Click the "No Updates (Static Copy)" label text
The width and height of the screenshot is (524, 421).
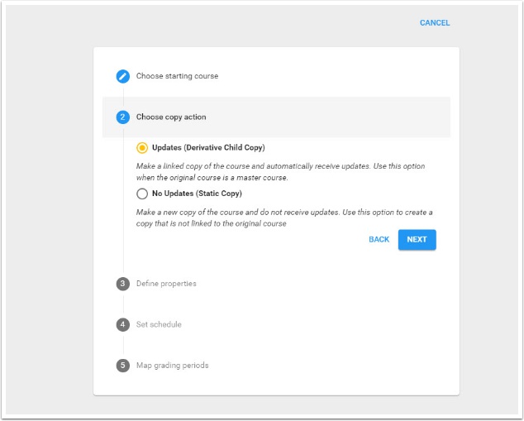pos(197,194)
